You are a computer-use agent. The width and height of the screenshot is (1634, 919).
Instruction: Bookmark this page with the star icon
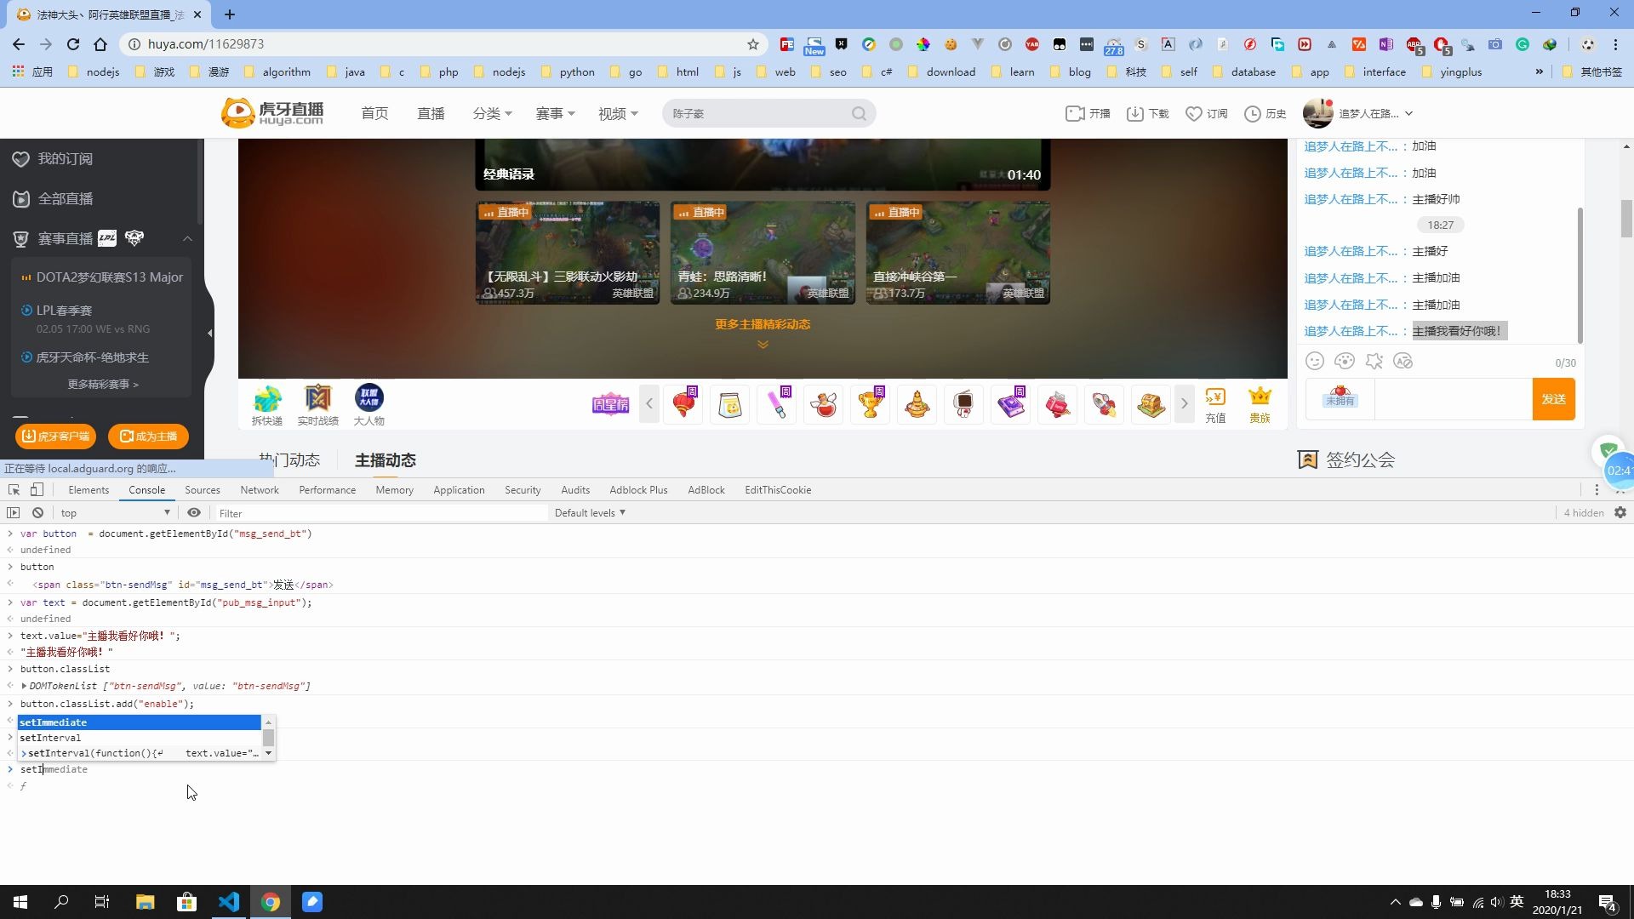click(752, 44)
